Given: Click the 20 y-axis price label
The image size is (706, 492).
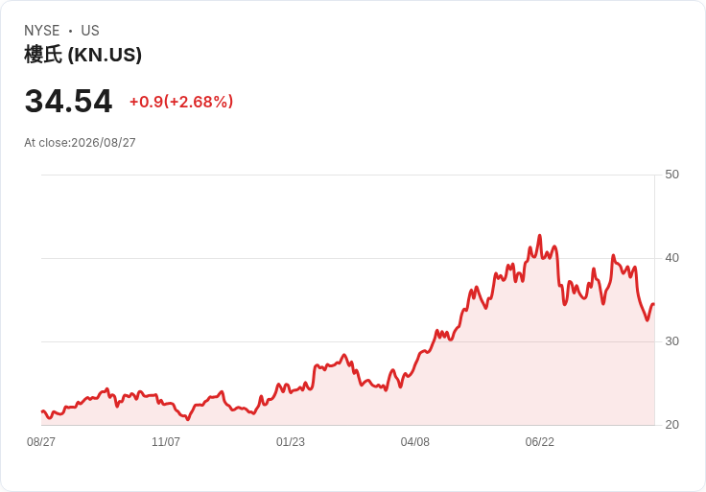Looking at the screenshot, I should 671,425.
